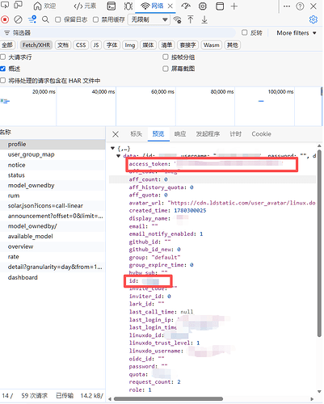The width and height of the screenshot is (324, 404).
Task: Open the Console panel icon
Action: [x=112, y=6]
